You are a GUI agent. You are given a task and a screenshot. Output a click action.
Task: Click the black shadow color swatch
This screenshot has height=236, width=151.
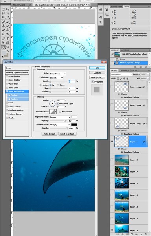[x=74, y=125]
